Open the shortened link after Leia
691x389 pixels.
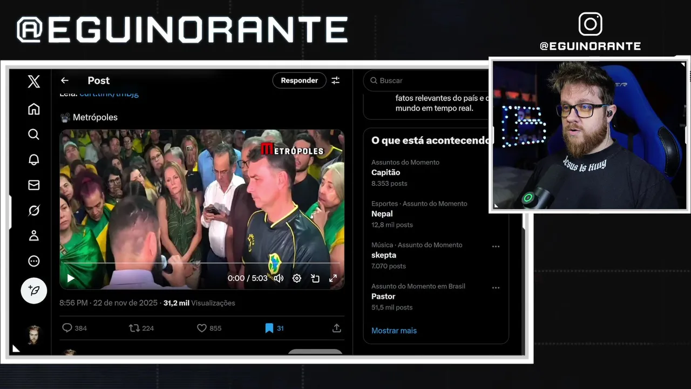(x=109, y=94)
